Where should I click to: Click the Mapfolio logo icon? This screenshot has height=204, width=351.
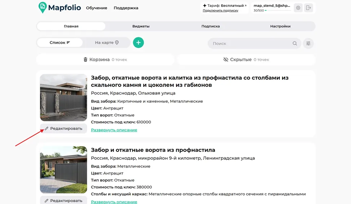42,8
